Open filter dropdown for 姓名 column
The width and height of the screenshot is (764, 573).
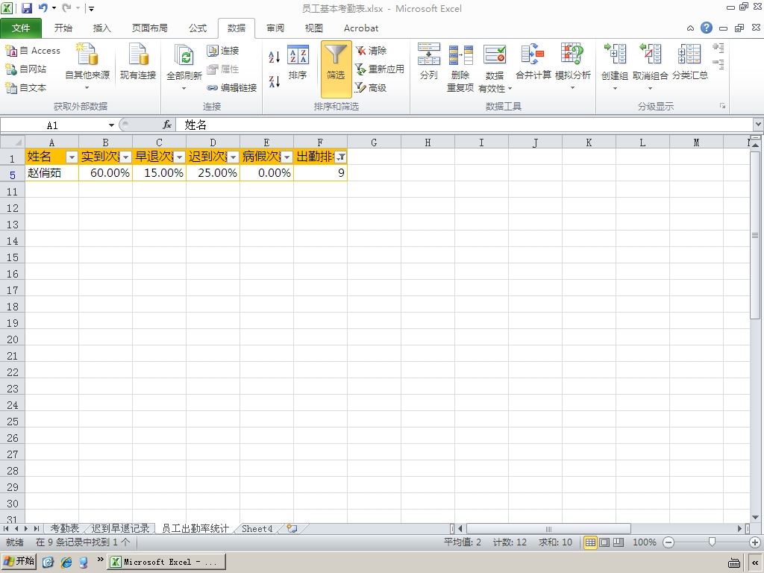click(72, 157)
